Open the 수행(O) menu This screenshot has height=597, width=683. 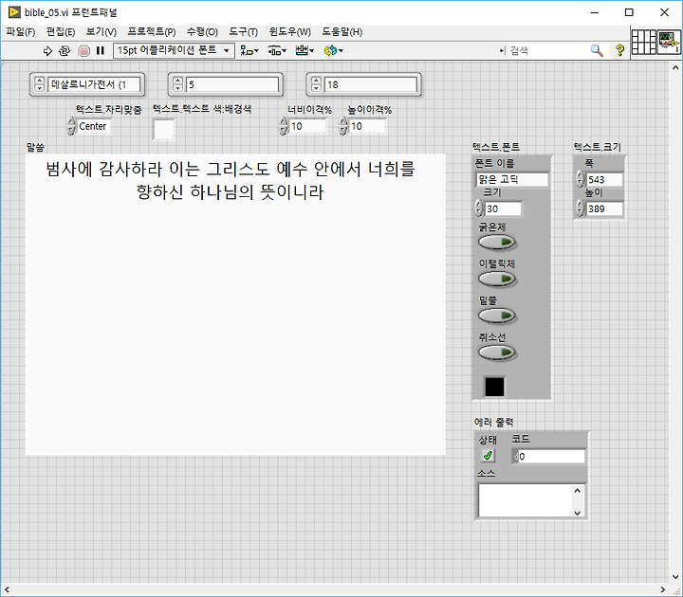(202, 32)
